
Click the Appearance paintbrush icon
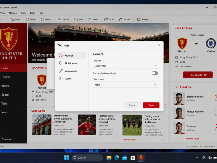[x=60, y=71]
